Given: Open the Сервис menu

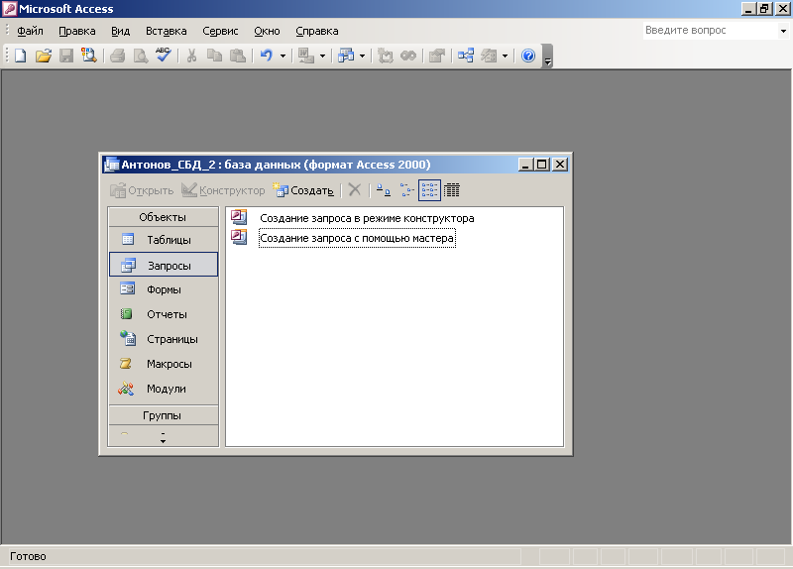Looking at the screenshot, I should coord(220,31).
